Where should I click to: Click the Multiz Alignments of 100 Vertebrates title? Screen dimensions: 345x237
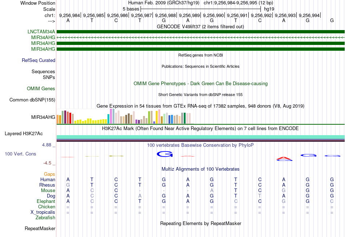click(x=200, y=169)
